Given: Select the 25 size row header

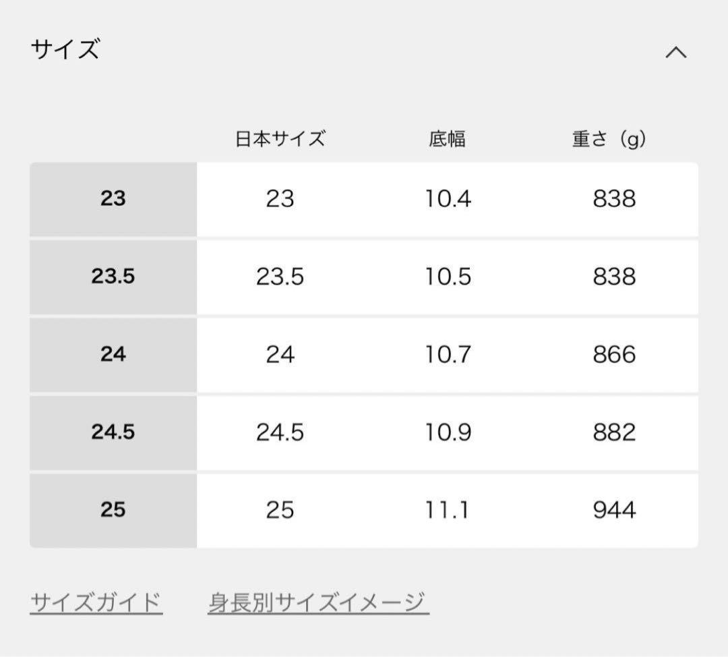Looking at the screenshot, I should pos(113,509).
